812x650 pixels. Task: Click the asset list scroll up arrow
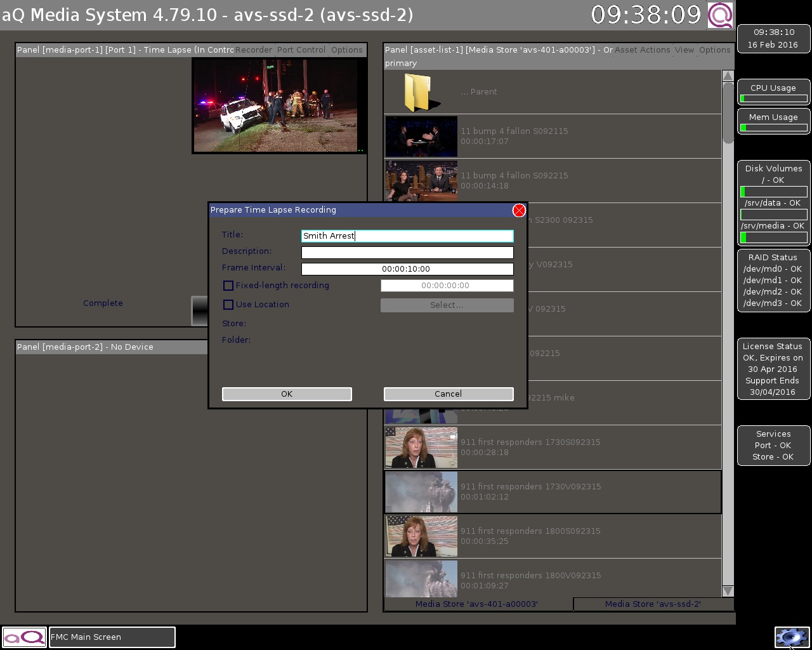728,76
